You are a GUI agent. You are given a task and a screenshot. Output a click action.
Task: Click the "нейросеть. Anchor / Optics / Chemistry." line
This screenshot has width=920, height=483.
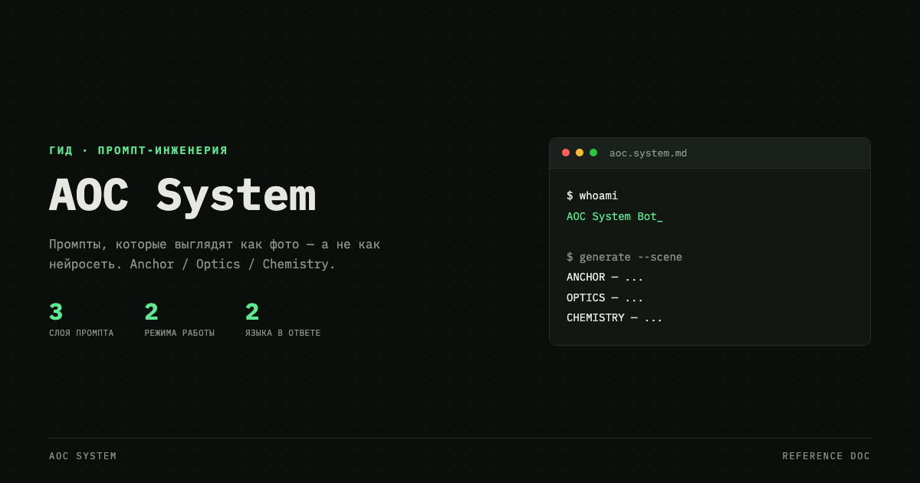click(192, 264)
